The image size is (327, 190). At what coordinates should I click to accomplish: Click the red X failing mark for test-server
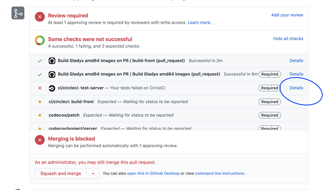pyautogui.click(x=40, y=88)
